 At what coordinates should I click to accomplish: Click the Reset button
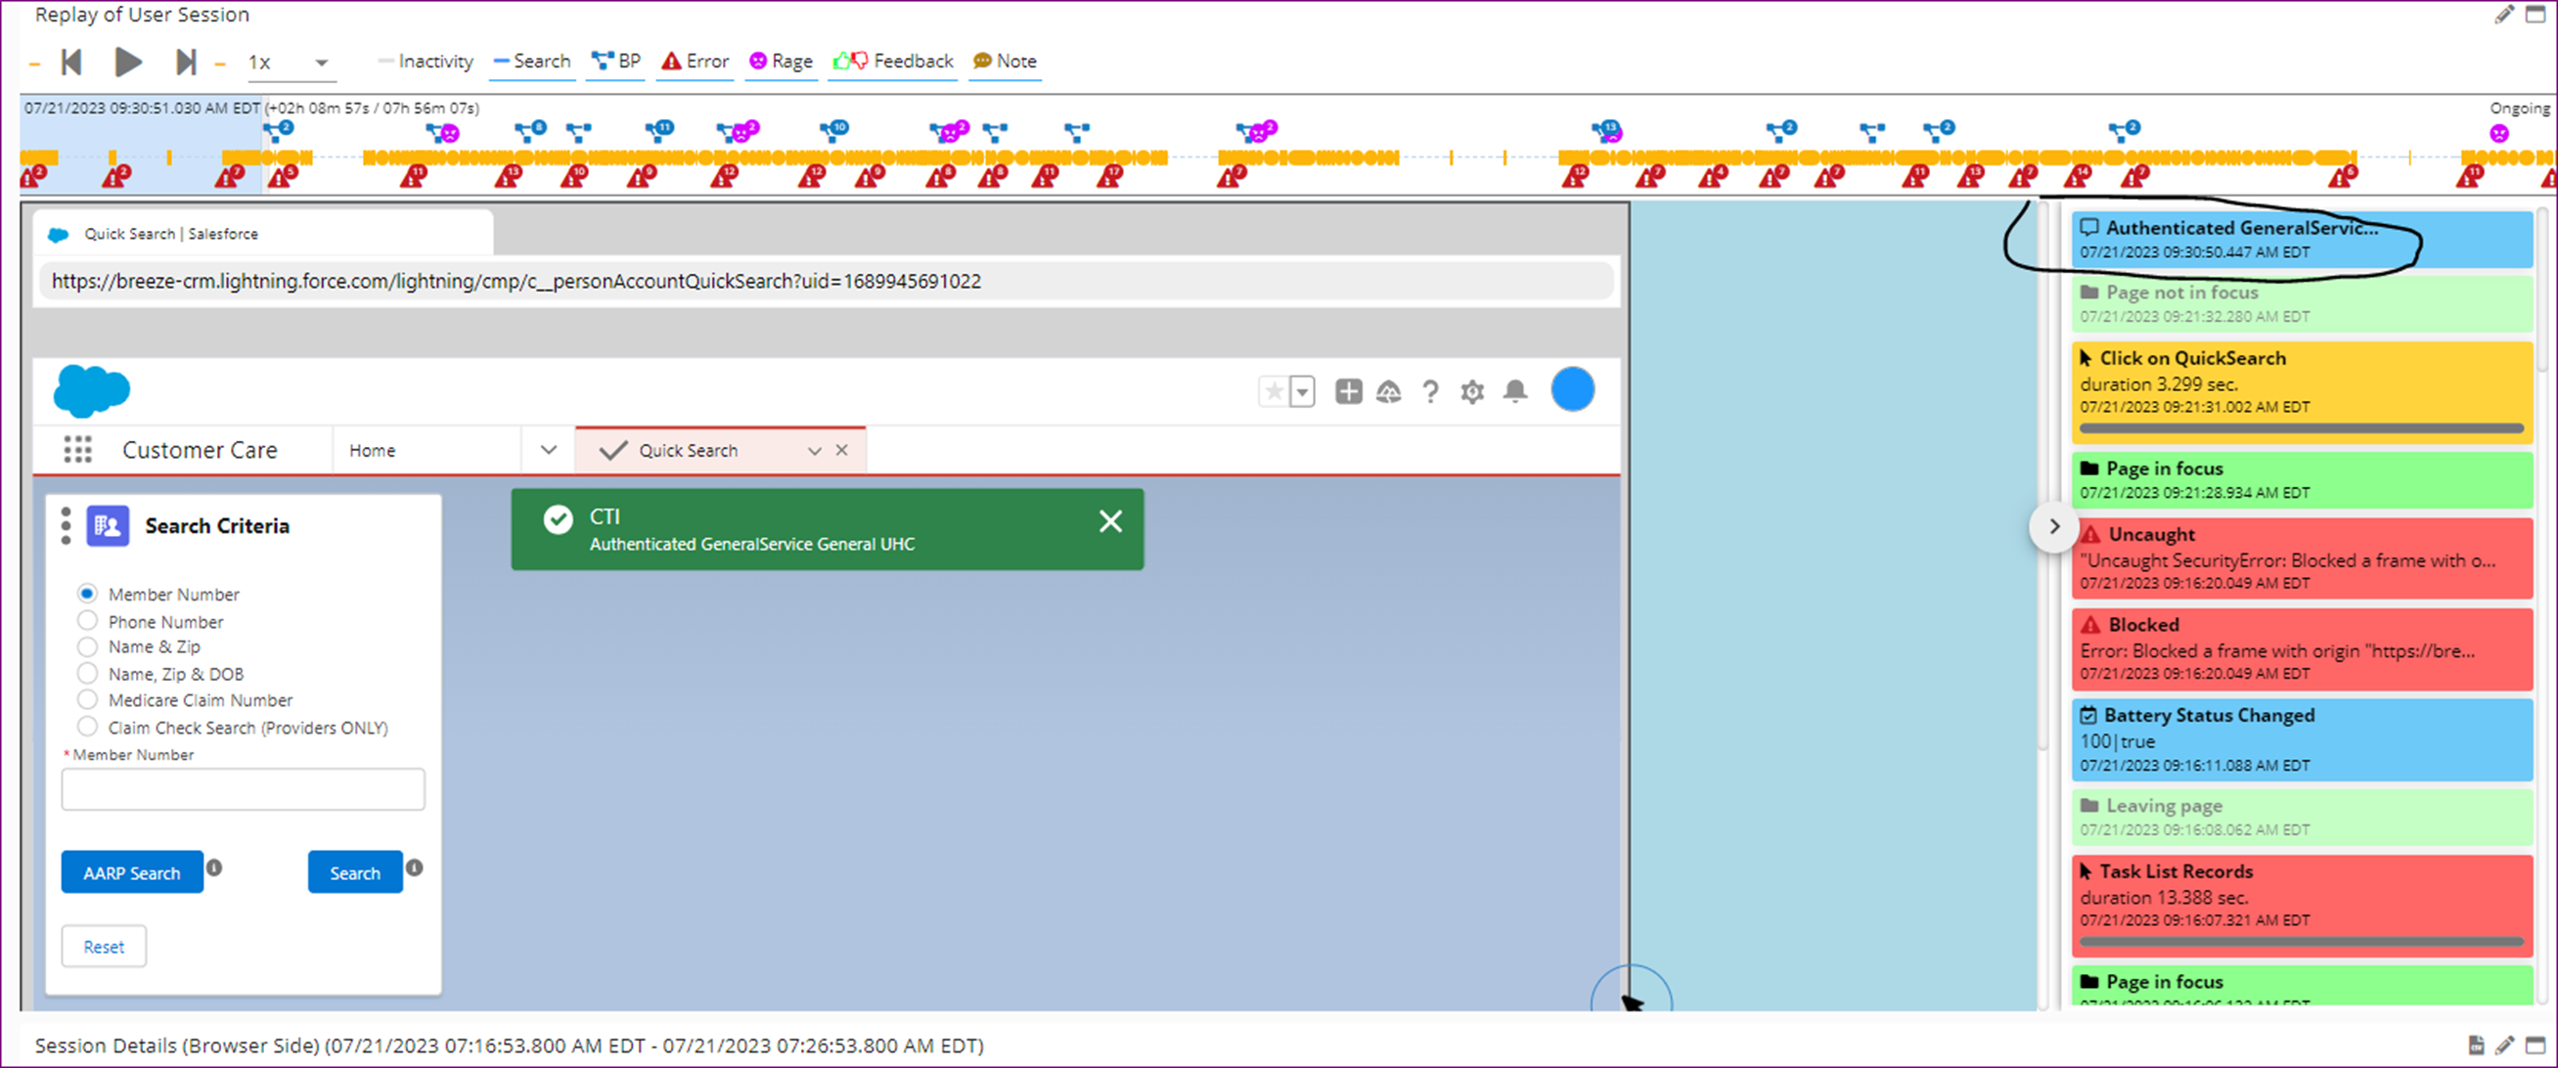tap(104, 946)
